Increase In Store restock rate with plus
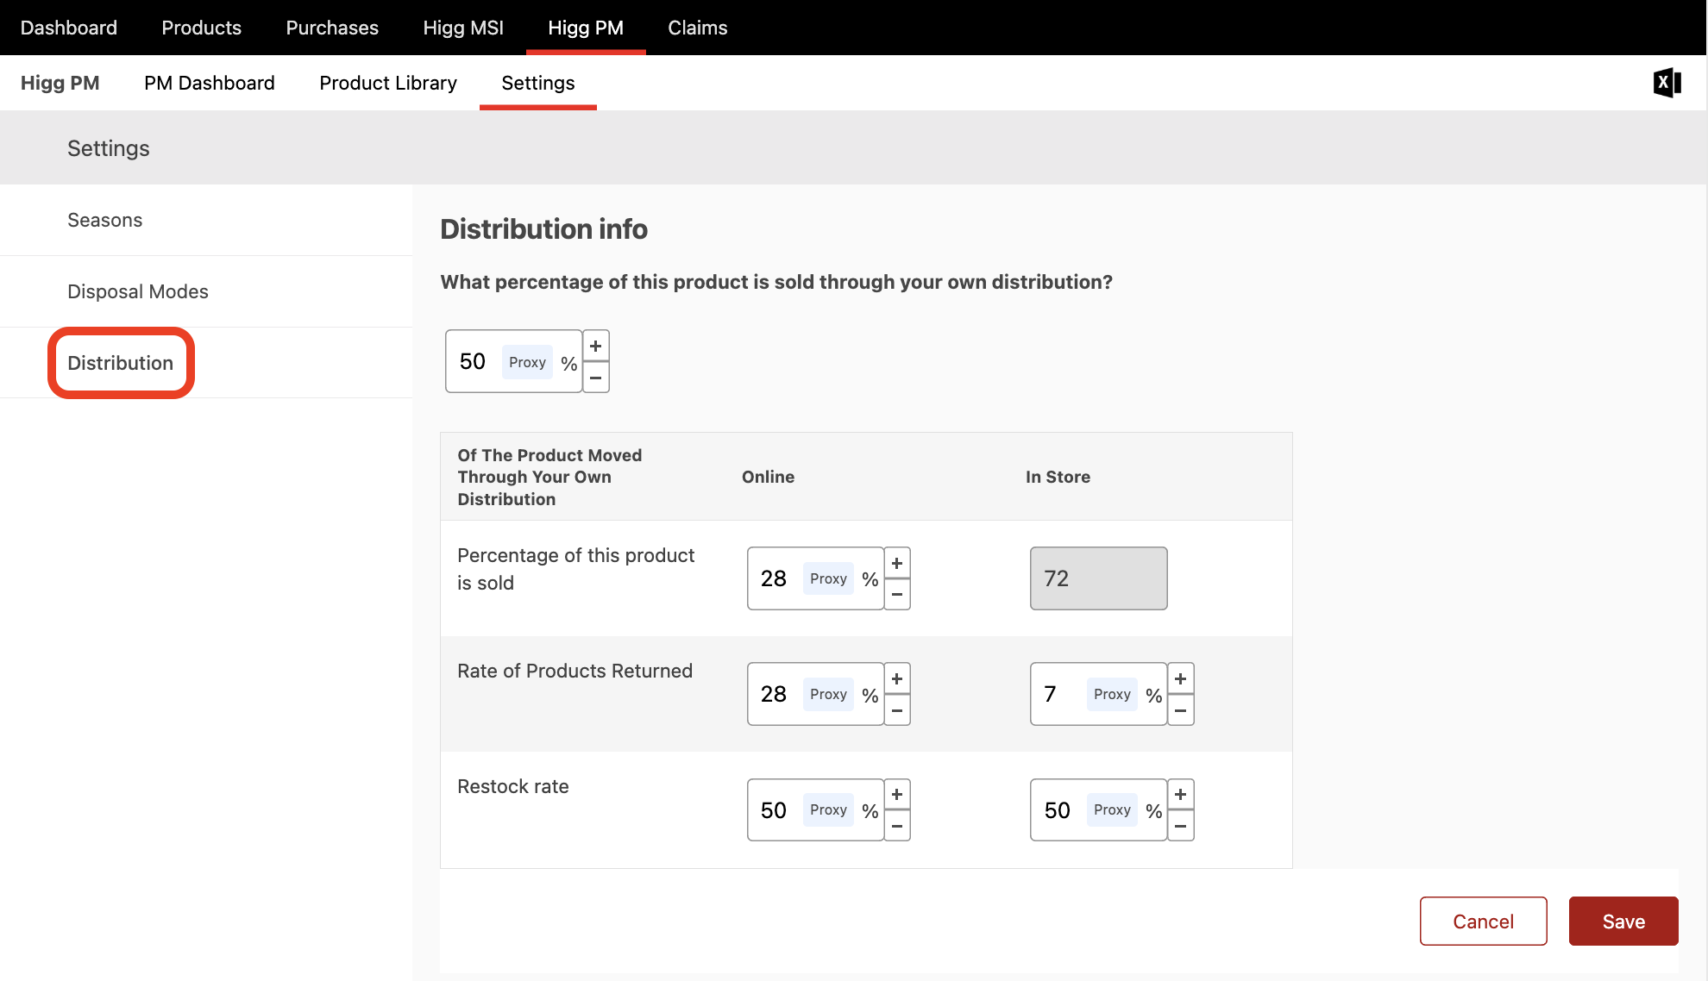1708x981 pixels. click(x=1181, y=794)
